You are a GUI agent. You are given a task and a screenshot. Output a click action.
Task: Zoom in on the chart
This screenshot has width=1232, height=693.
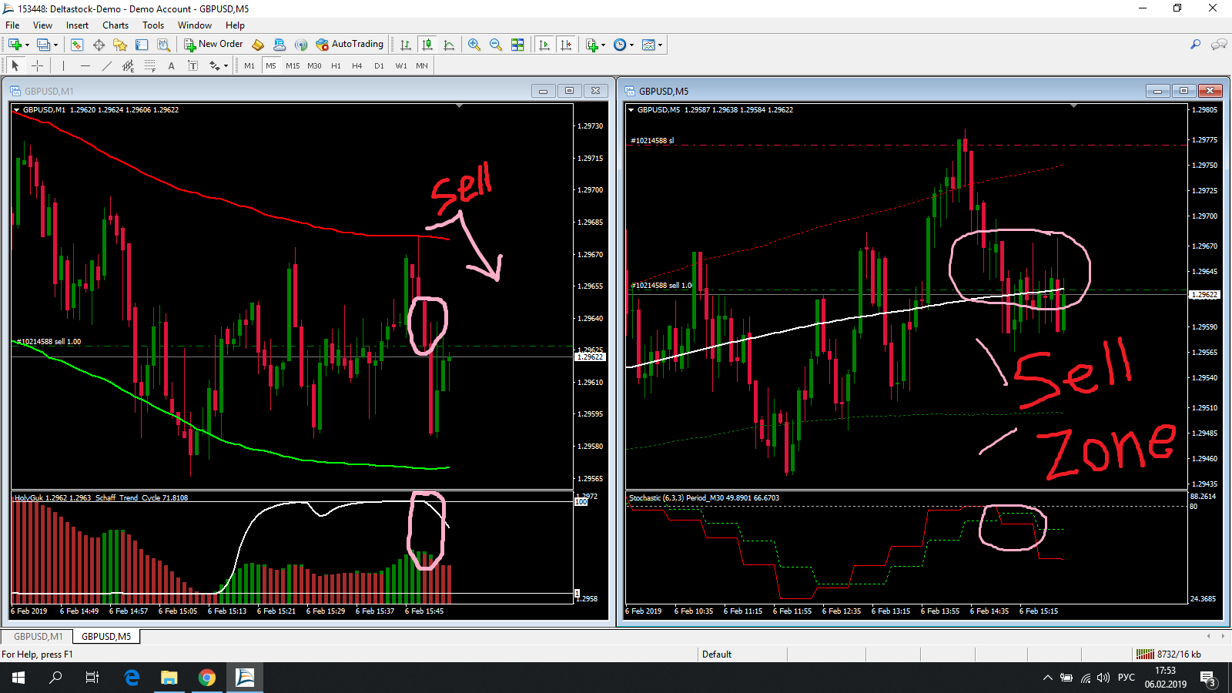point(474,45)
